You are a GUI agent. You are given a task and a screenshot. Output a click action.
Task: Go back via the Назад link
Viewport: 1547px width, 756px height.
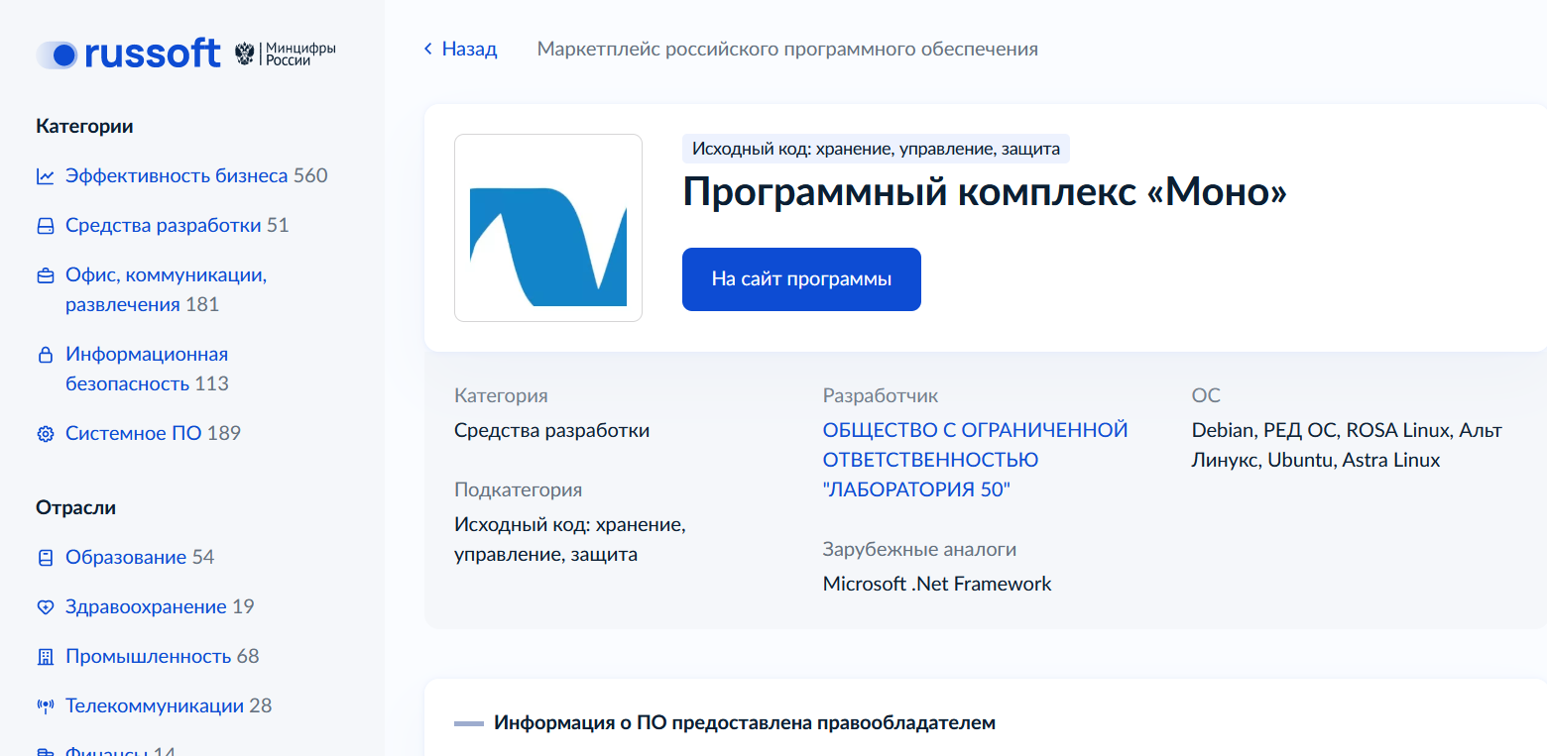tap(469, 49)
